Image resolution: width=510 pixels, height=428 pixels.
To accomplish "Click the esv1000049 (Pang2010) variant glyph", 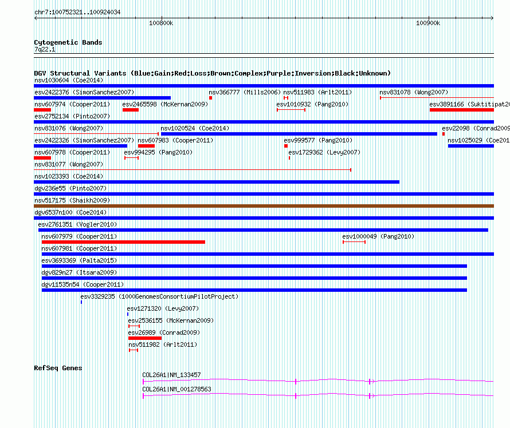I will [354, 242].
